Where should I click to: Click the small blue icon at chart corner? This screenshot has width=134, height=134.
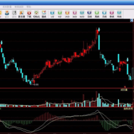pos(131,20)
